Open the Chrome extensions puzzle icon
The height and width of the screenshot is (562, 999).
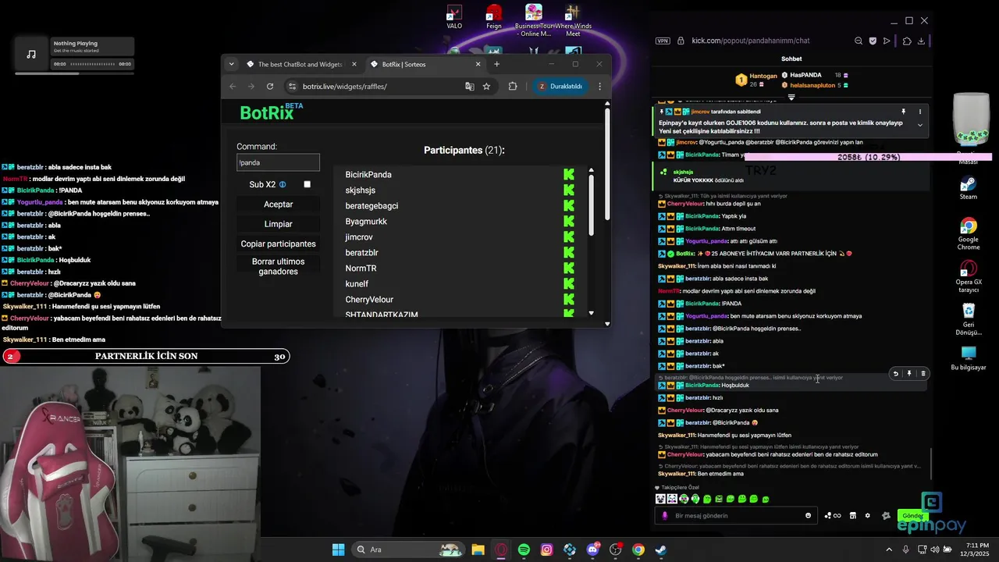(x=513, y=87)
